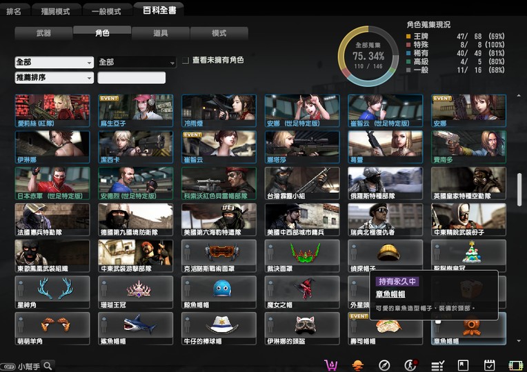This screenshot has height=372, width=527.
Task: Open the film strip icon in bottom bar
Action: 515,365
